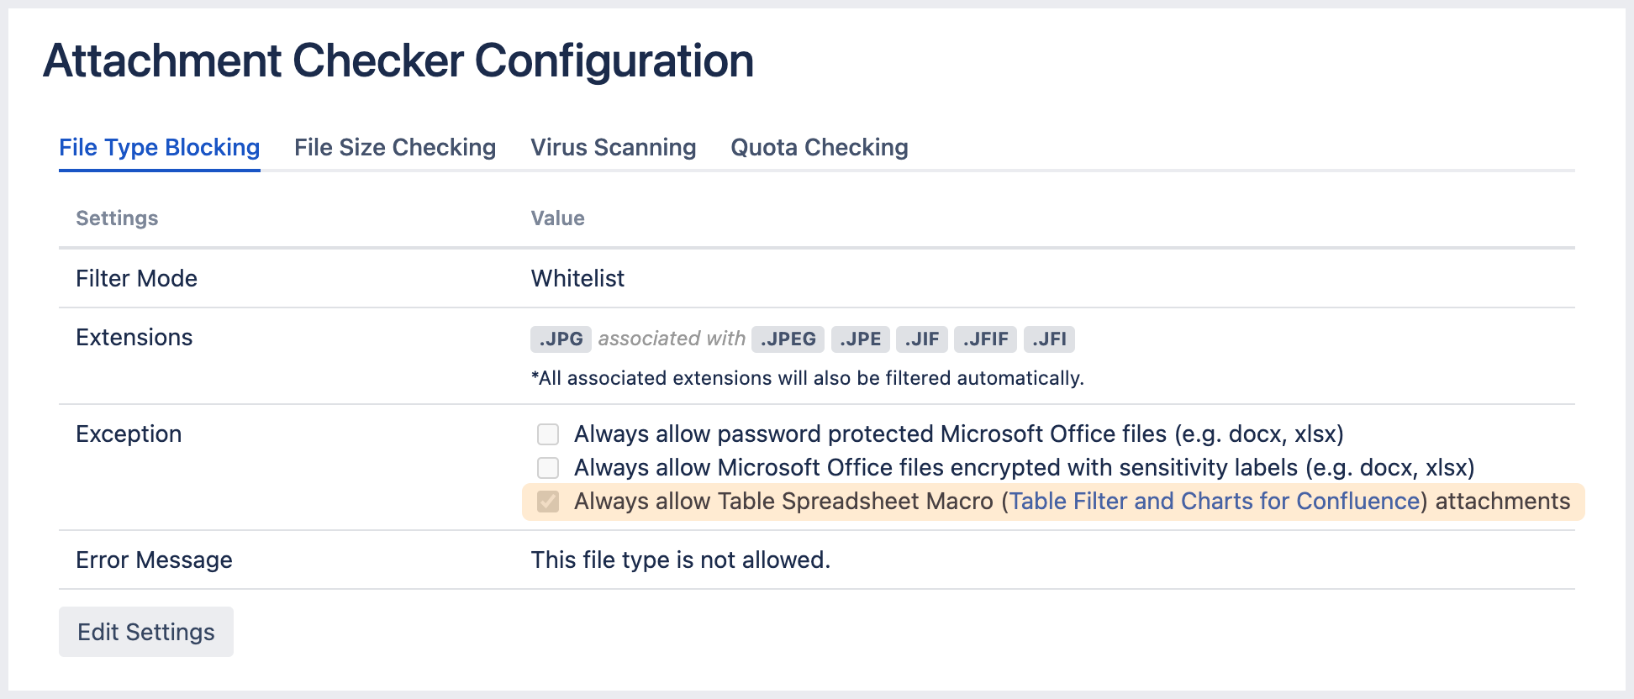Click the Settings column header
Image resolution: width=1634 pixels, height=699 pixels.
pyautogui.click(x=116, y=218)
